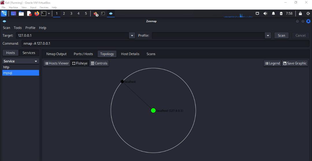The image size is (312, 161).
Task: Open VirtualBox Devices menu
Action: click(x=44, y=7)
